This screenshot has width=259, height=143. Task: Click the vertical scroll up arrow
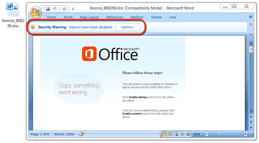251,44
